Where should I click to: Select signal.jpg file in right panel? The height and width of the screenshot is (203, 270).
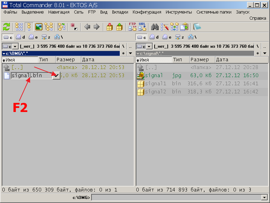(x=154, y=75)
